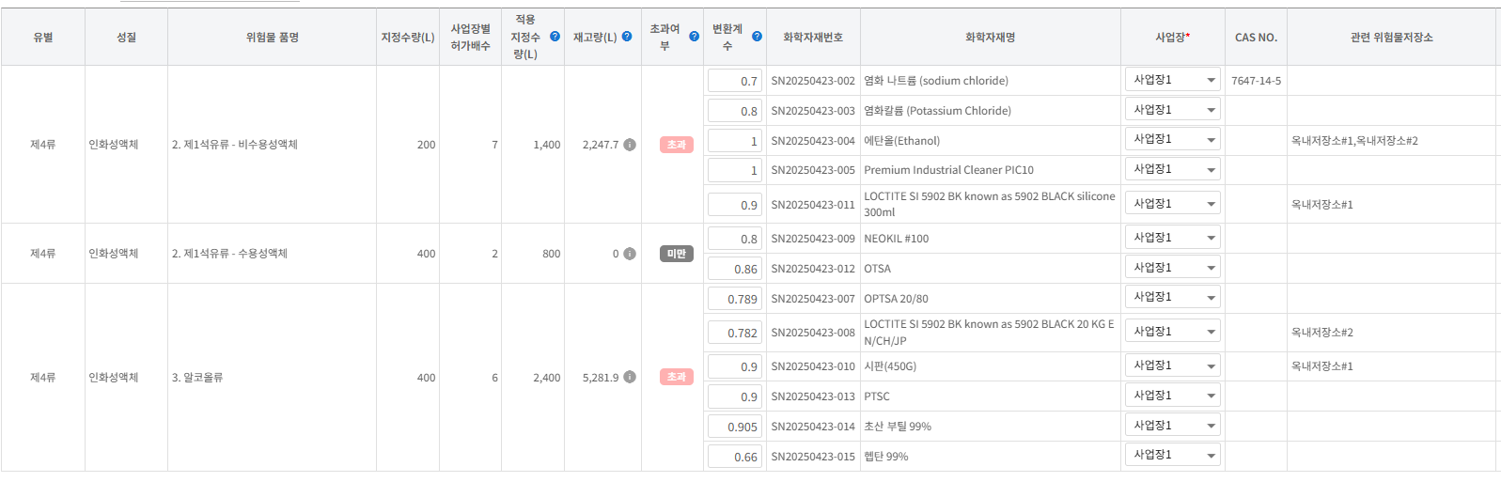
Task: Click the 위험물 품명 column header
Action: (x=273, y=38)
